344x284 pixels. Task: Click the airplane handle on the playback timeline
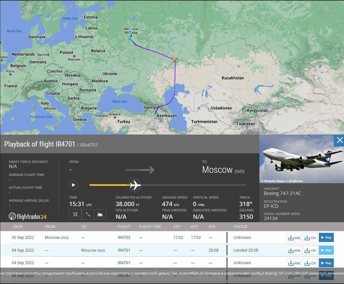pos(135,185)
